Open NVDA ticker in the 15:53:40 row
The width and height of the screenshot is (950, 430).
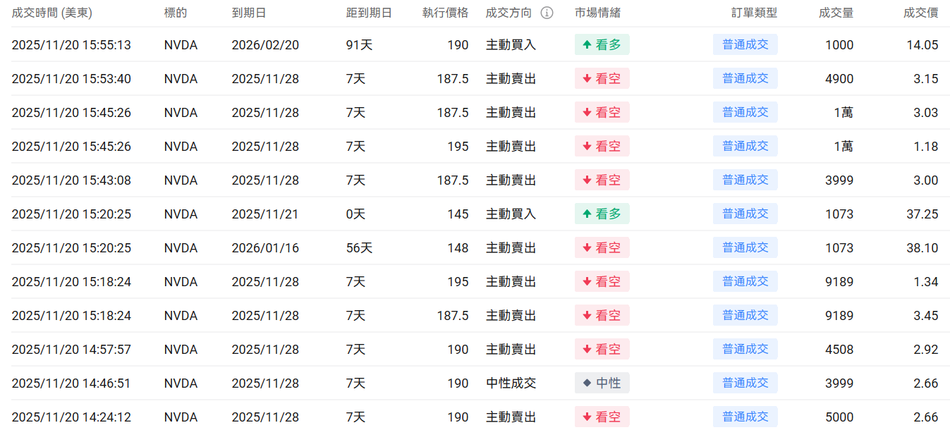[x=181, y=79]
